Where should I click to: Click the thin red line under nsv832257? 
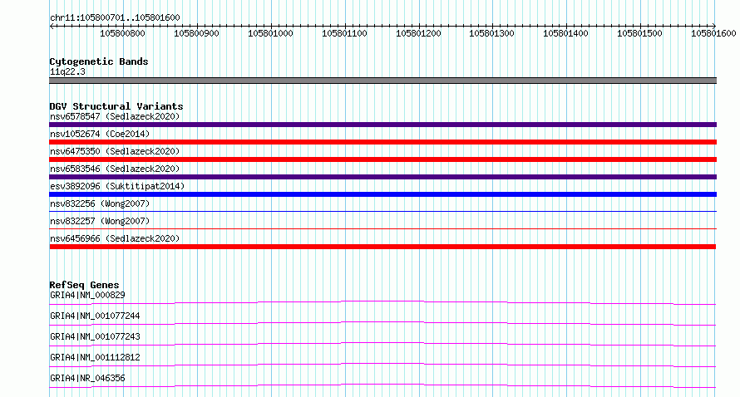tap(382, 228)
